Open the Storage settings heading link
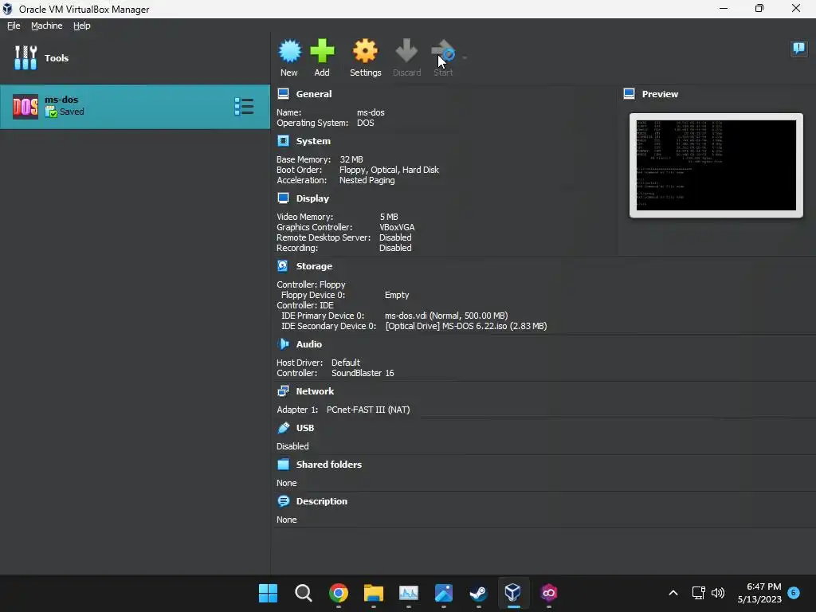This screenshot has height=612, width=816. pos(314,266)
